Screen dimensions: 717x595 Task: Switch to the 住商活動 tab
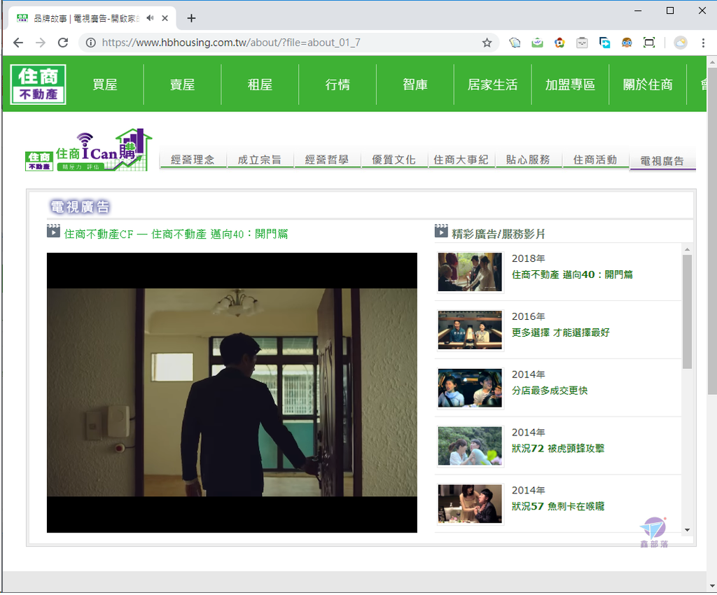coord(595,160)
